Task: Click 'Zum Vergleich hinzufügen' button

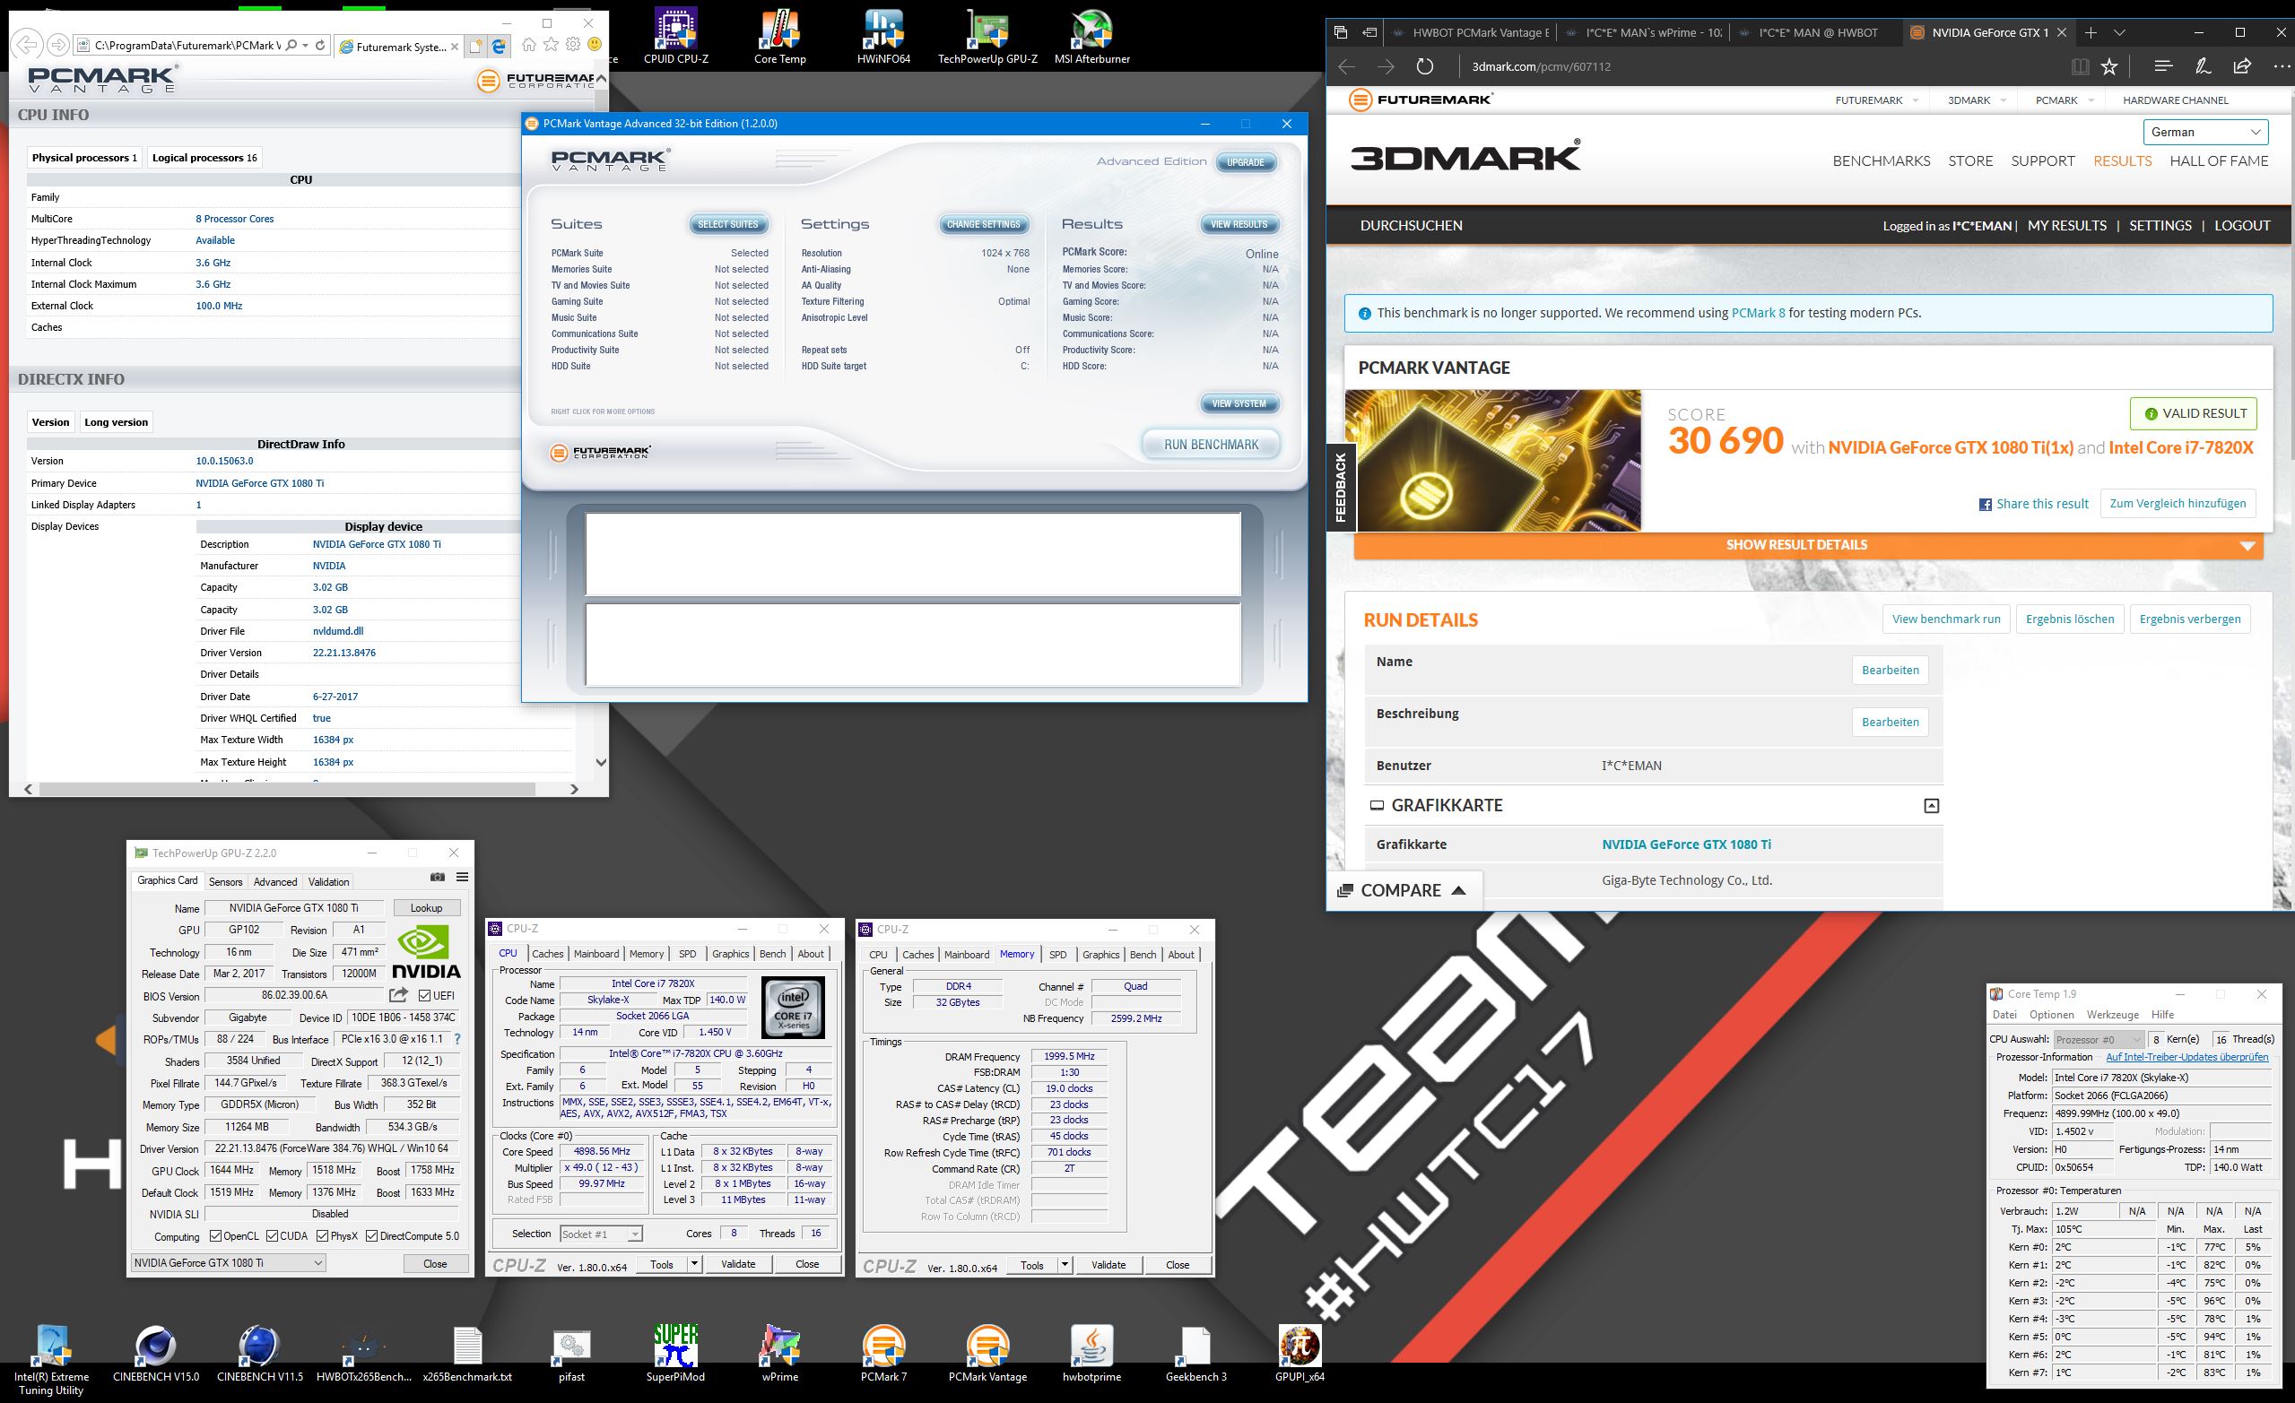Action: click(2178, 504)
